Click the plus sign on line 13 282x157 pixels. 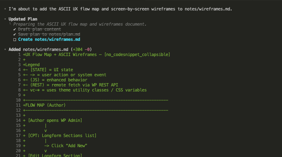tap(24, 115)
